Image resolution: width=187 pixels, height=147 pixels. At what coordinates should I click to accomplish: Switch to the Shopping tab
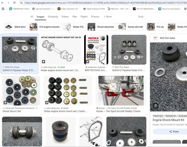pos(53,16)
